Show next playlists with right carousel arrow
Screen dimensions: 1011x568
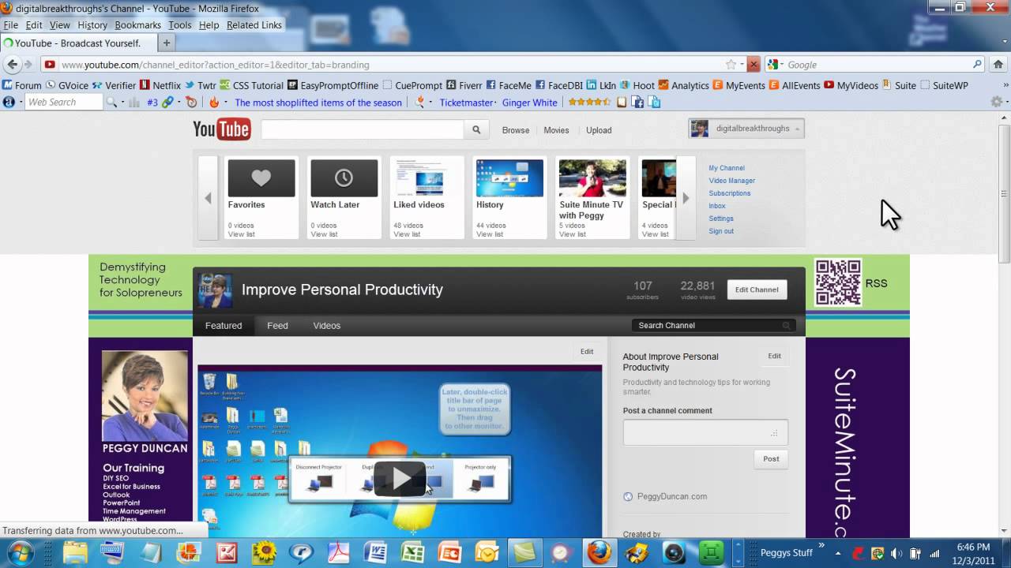[686, 198]
